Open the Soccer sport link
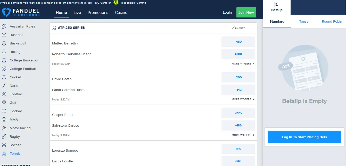This screenshot has width=346, height=166. tap(15, 145)
